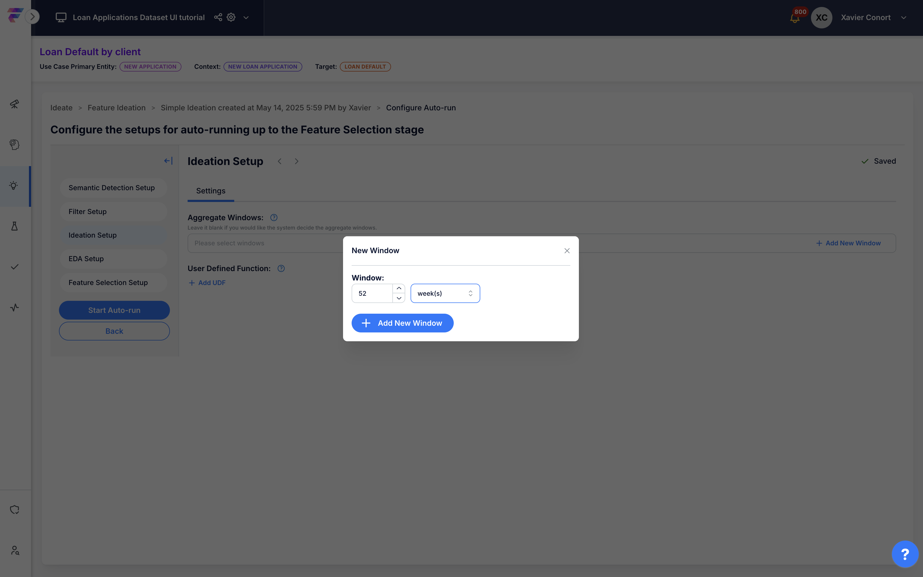This screenshot has width=923, height=577.
Task: Click Add UDF link
Action: (207, 283)
